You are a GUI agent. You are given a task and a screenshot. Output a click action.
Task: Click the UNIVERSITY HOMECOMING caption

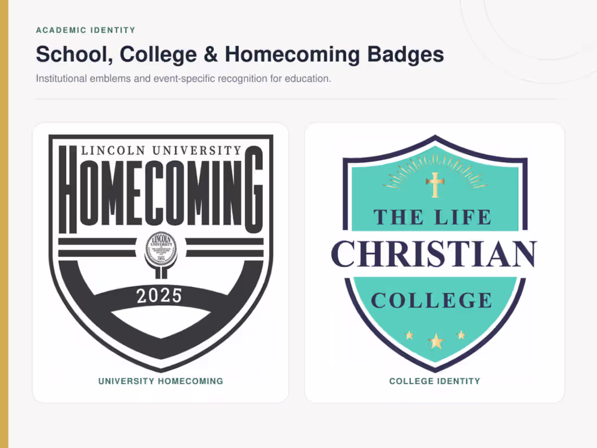pyautogui.click(x=161, y=381)
